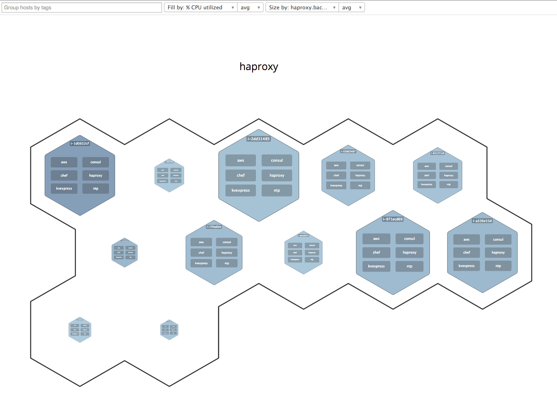Expand the Size by haproxy dropdown

(x=302, y=8)
